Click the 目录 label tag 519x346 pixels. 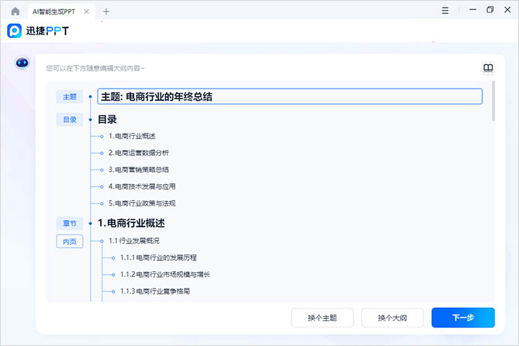[x=69, y=120]
